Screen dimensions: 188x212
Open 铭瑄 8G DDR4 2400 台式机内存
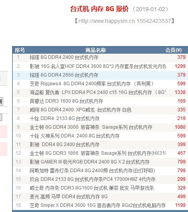click(64, 57)
